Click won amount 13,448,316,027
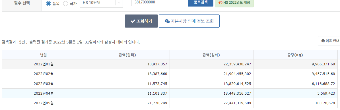340x110 pixels. (237, 93)
